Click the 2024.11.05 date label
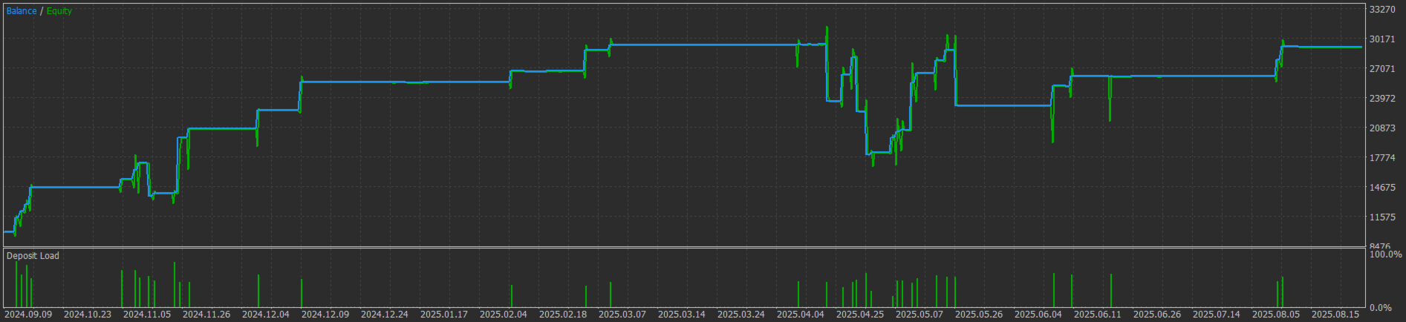Screen dimensions: 1406x322 point(147,315)
